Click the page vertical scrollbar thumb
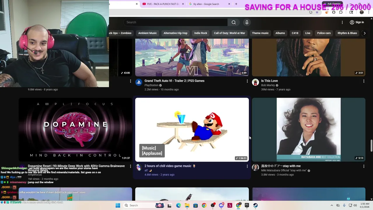Screen dimensions: 373x210 point(371,146)
